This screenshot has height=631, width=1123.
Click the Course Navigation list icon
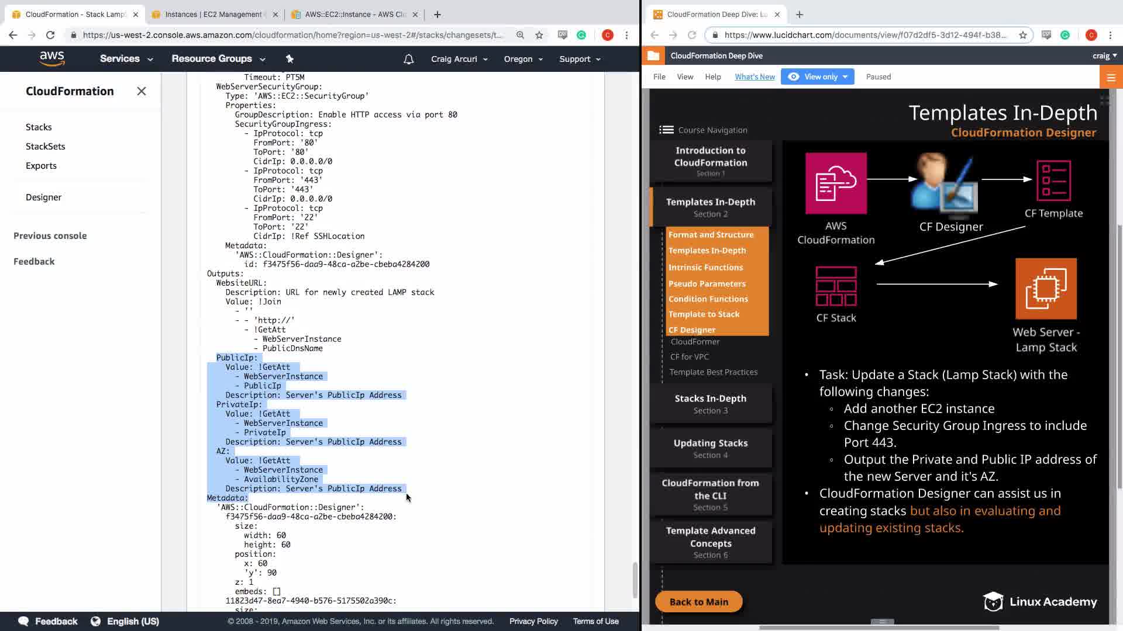click(666, 130)
